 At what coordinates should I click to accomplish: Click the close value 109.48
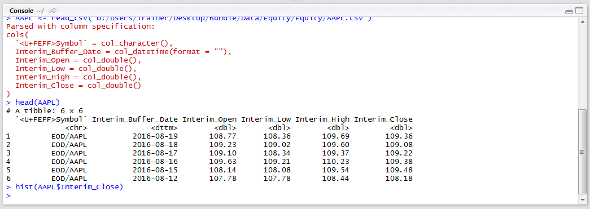(399, 170)
